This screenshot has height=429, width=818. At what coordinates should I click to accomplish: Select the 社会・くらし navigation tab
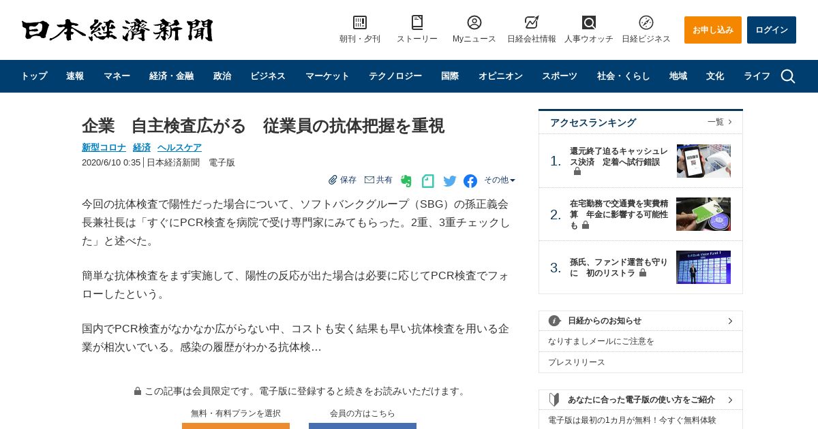point(624,76)
